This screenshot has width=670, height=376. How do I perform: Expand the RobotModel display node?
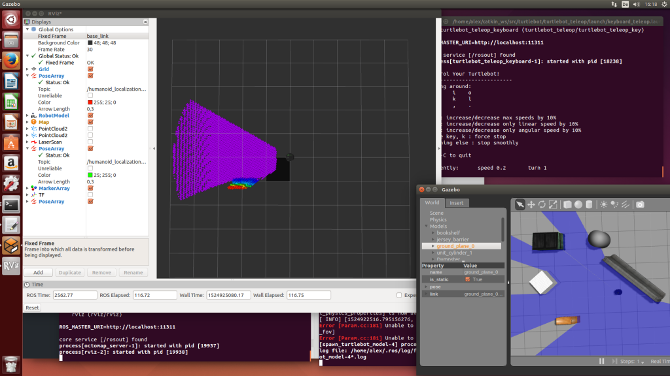[27, 116]
